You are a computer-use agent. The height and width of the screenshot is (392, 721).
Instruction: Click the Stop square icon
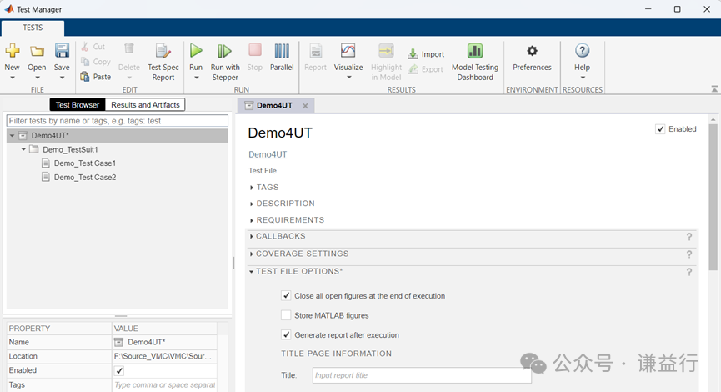(x=255, y=50)
